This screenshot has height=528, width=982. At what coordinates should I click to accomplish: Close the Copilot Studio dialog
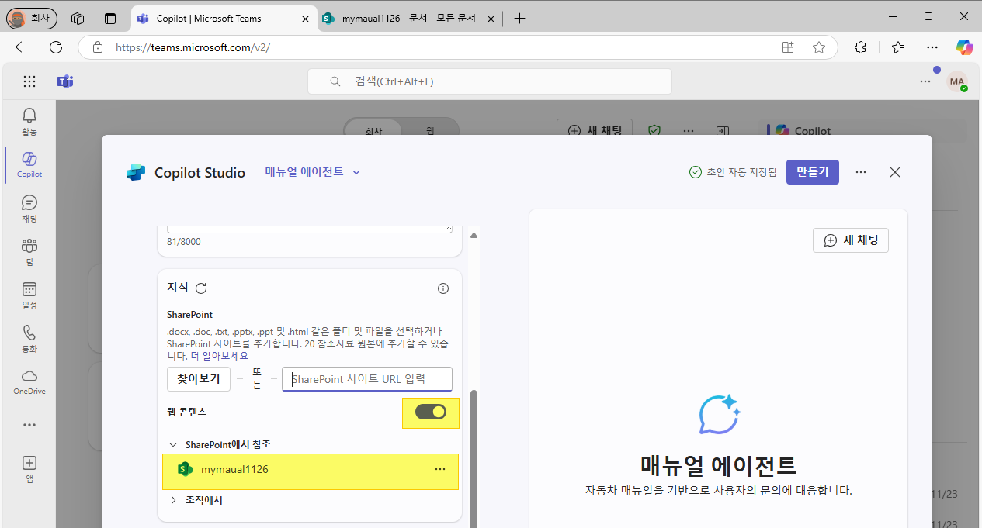coord(895,172)
